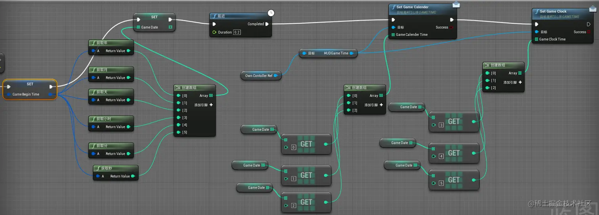Click exec output pin of SET Game Date node
The image size is (599, 215).
[170, 19]
